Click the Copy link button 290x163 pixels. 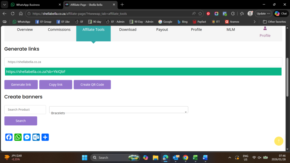56,85
